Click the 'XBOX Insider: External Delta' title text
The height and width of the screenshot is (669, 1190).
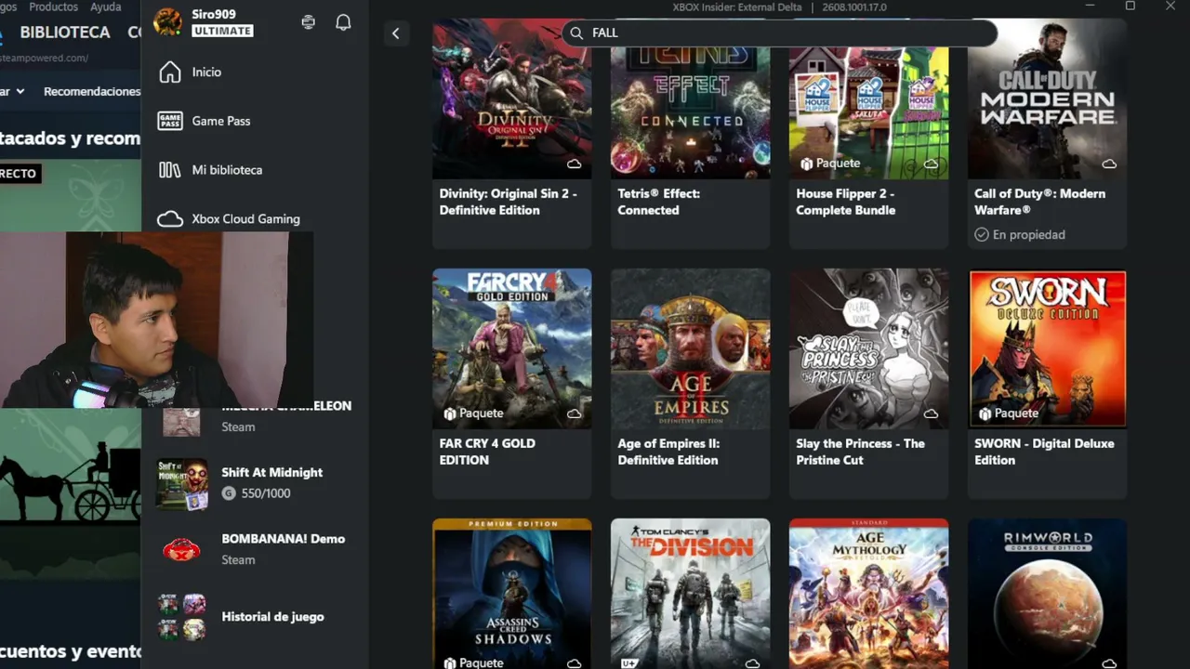(x=738, y=7)
